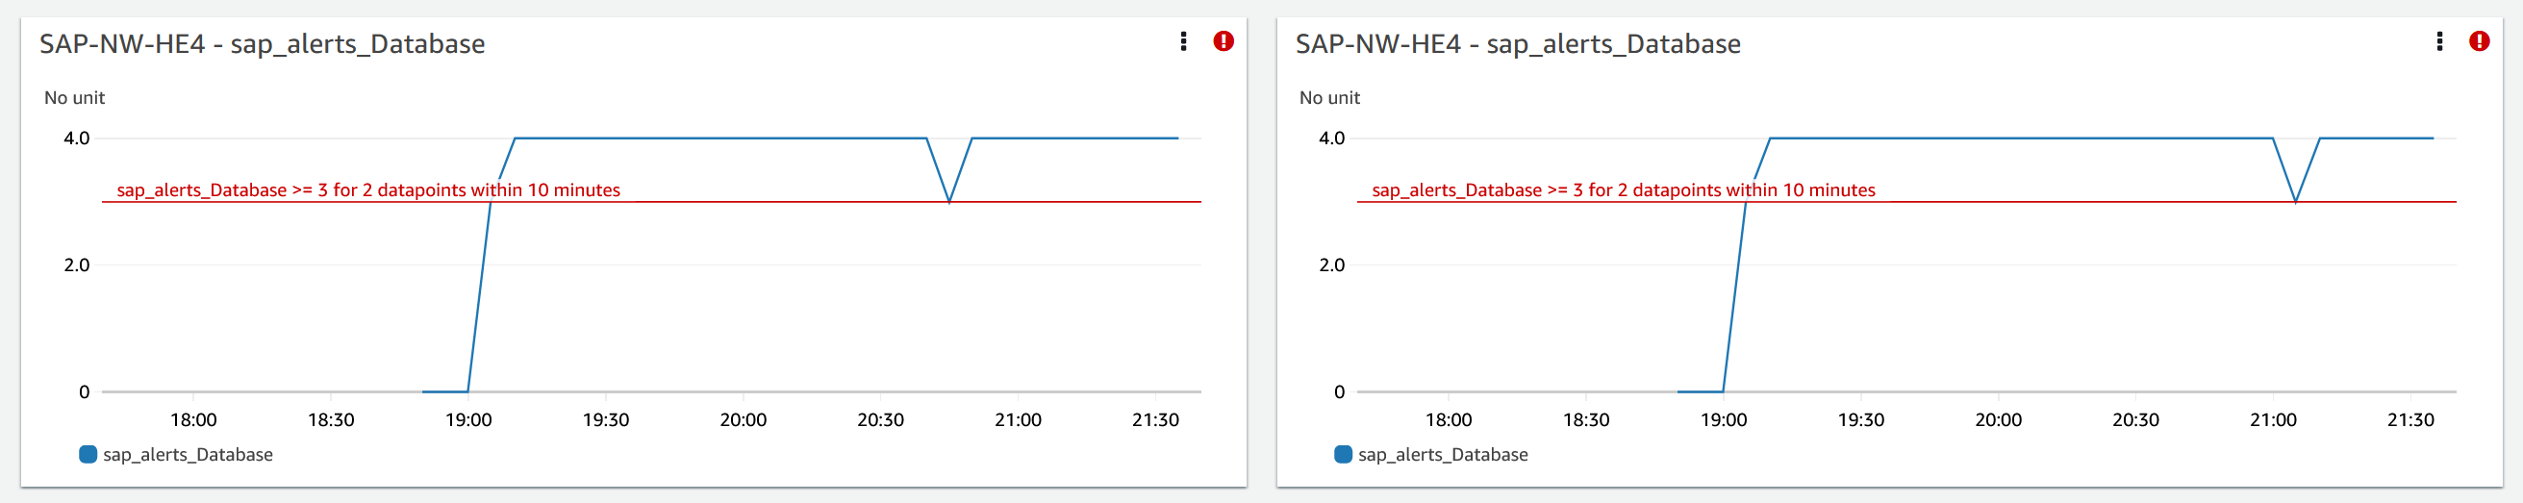Click the 19:00 time label on left chart
This screenshot has width=2523, height=503.
[468, 420]
